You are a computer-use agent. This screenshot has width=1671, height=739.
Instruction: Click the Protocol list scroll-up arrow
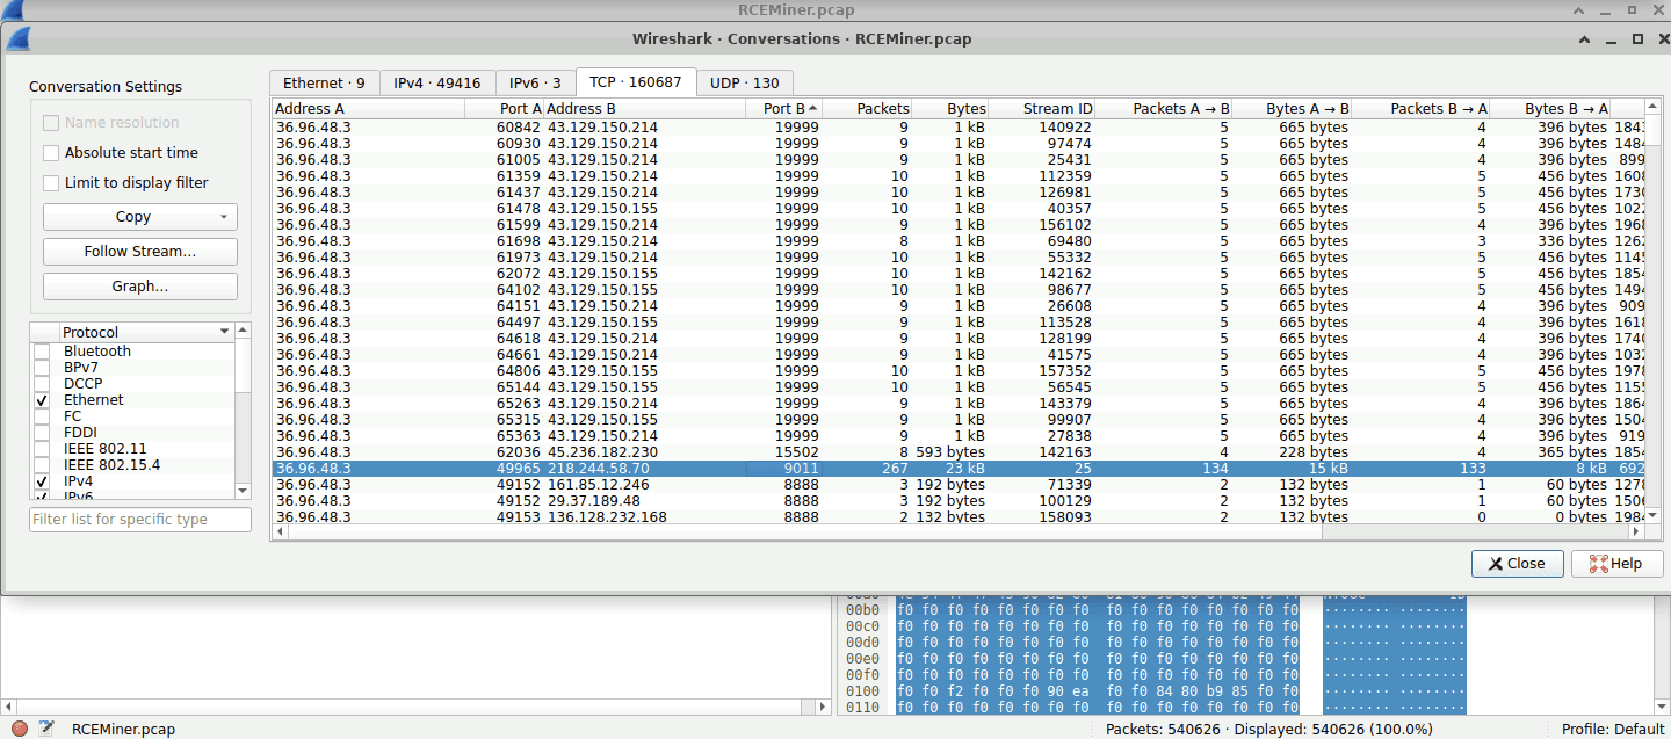(243, 331)
